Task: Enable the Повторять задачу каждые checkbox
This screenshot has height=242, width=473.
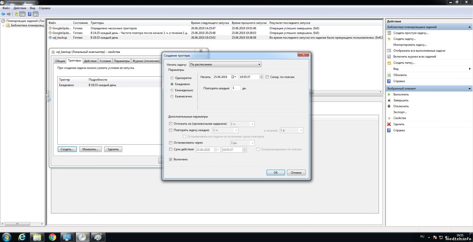Action: point(171,130)
